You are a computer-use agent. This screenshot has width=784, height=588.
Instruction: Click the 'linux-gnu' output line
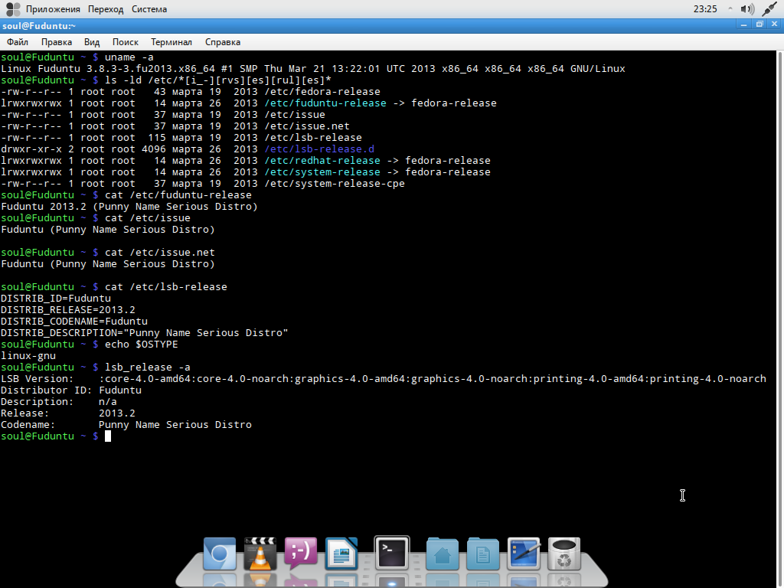28,356
